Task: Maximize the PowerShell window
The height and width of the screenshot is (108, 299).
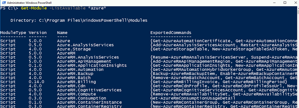Action: point(285,3)
